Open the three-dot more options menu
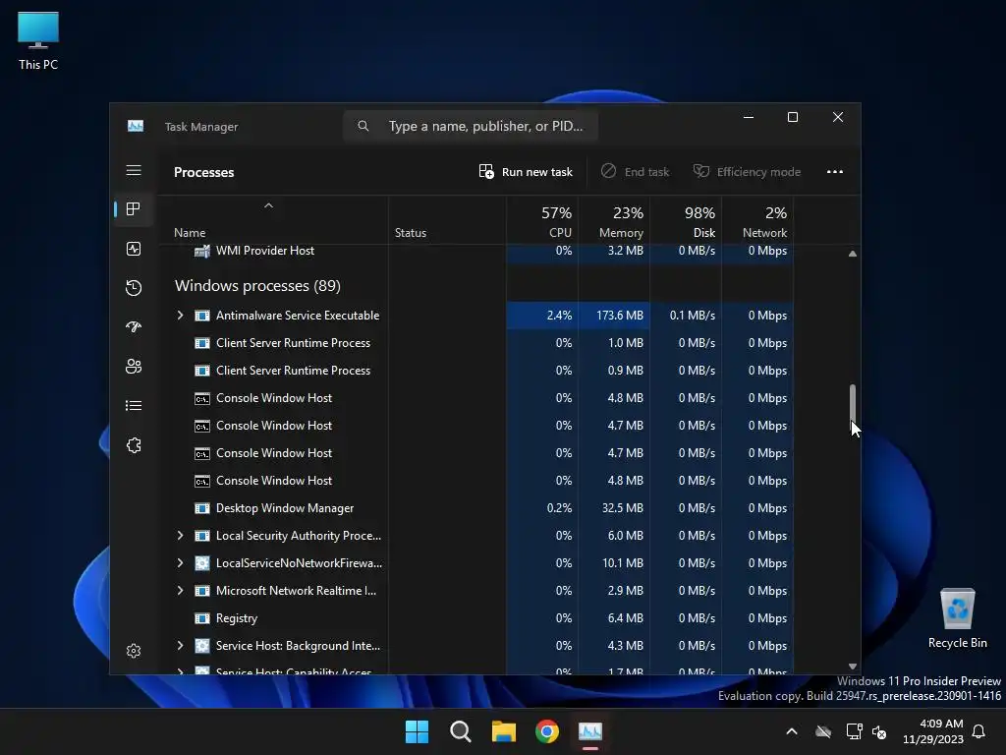Viewport: 1006px width, 755px height. point(835,171)
